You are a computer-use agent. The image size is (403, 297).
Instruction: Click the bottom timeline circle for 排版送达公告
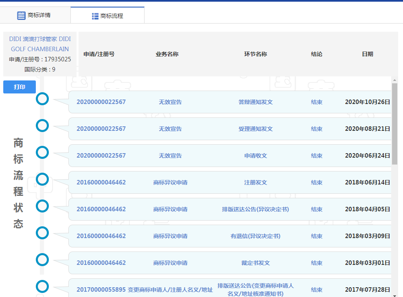pos(42,286)
